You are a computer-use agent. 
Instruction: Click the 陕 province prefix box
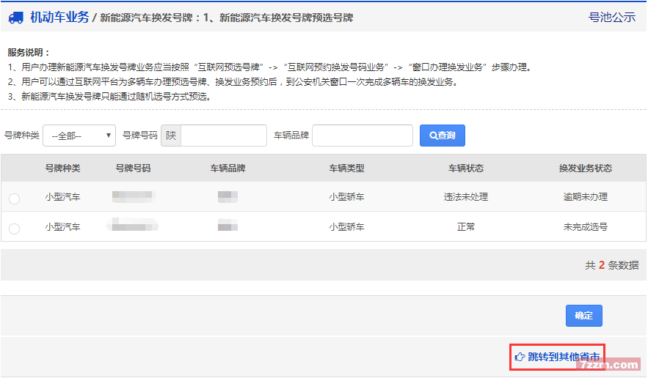(x=171, y=136)
